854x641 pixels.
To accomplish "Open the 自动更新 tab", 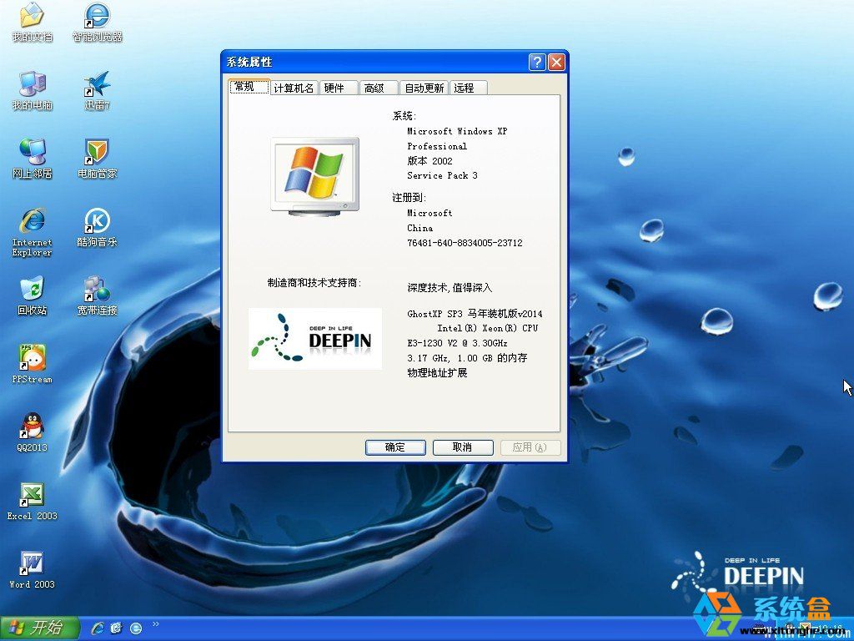I will click(x=424, y=87).
